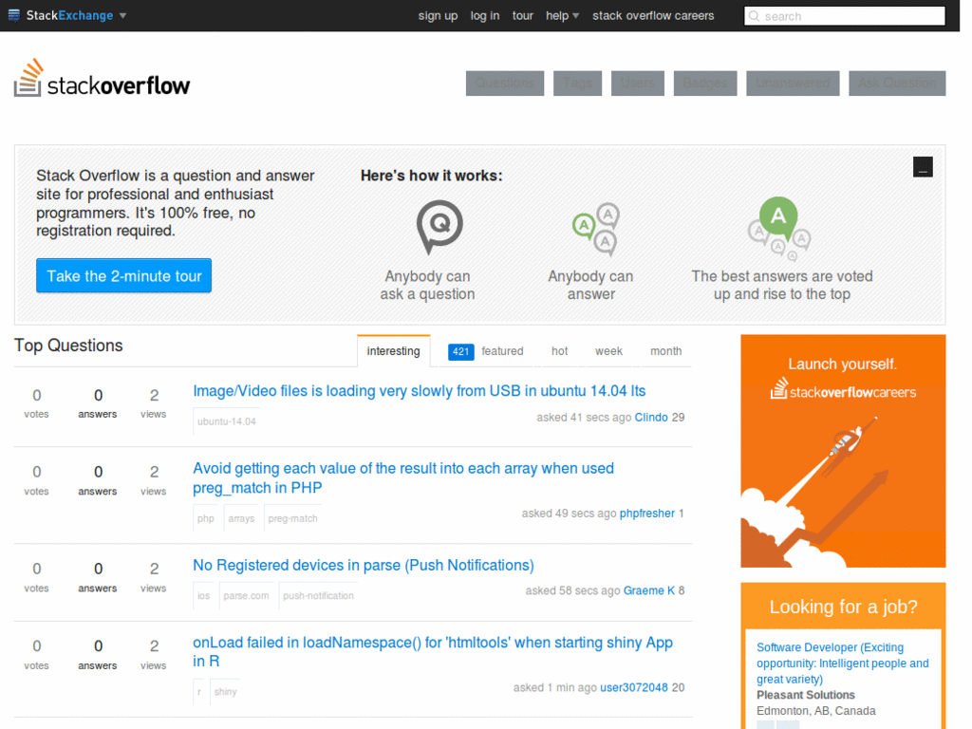Click the Looking for a job? header

(x=843, y=607)
